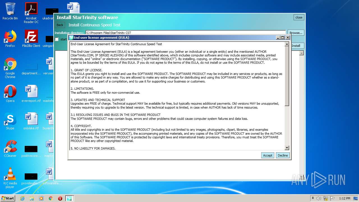Screen dimensions: 359x202
Task: Click the Action Center flag icon
Action: [332, 198]
